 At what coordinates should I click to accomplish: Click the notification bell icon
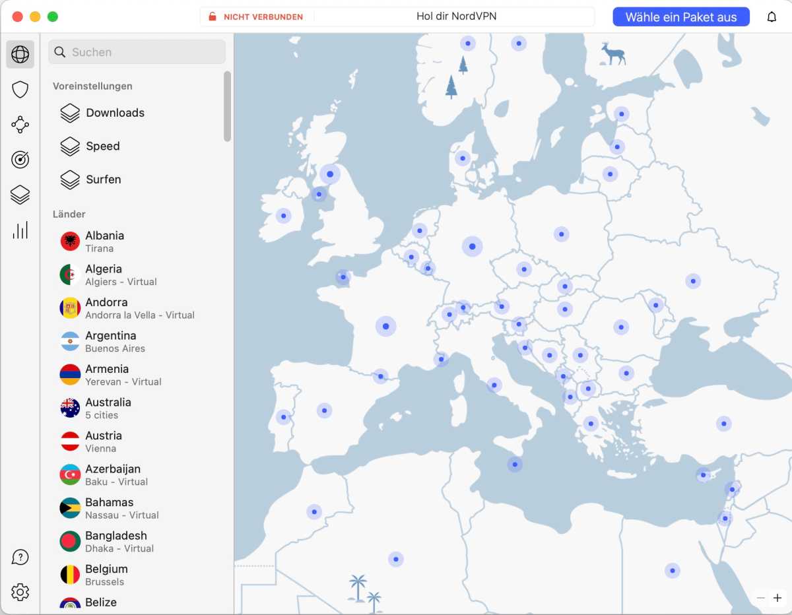click(x=772, y=17)
